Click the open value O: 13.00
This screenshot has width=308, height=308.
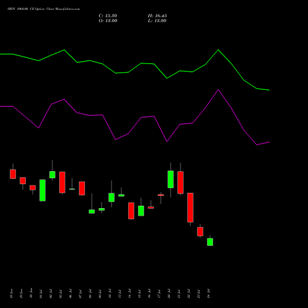click(x=108, y=21)
